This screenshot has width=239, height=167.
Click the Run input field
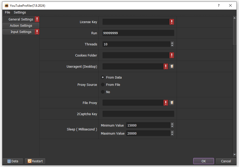point(138,33)
